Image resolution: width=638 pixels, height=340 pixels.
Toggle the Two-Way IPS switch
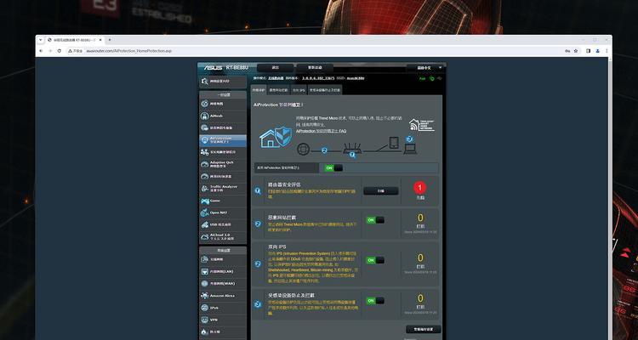point(375,260)
